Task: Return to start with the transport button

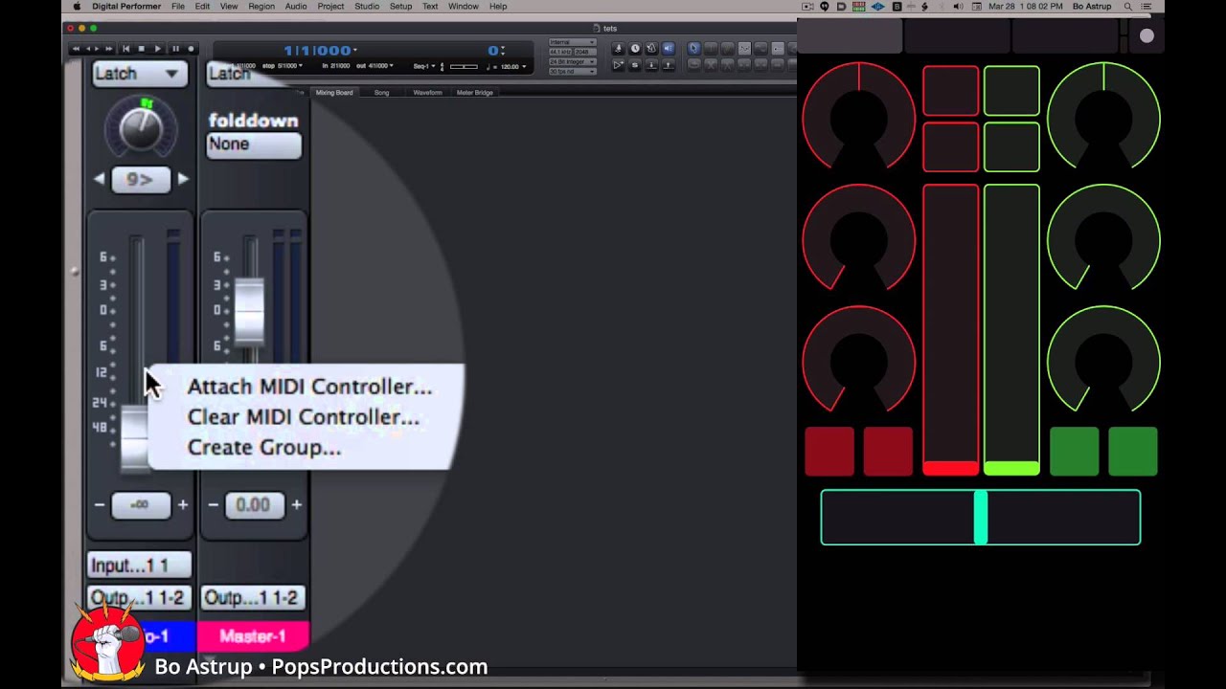Action: [125, 49]
